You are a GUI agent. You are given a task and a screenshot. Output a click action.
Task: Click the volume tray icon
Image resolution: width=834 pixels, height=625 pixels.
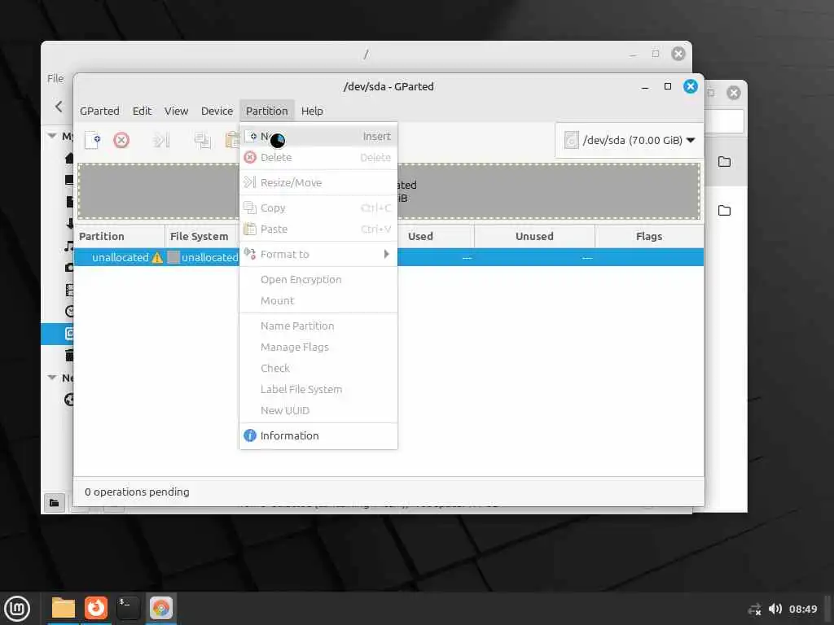point(775,609)
